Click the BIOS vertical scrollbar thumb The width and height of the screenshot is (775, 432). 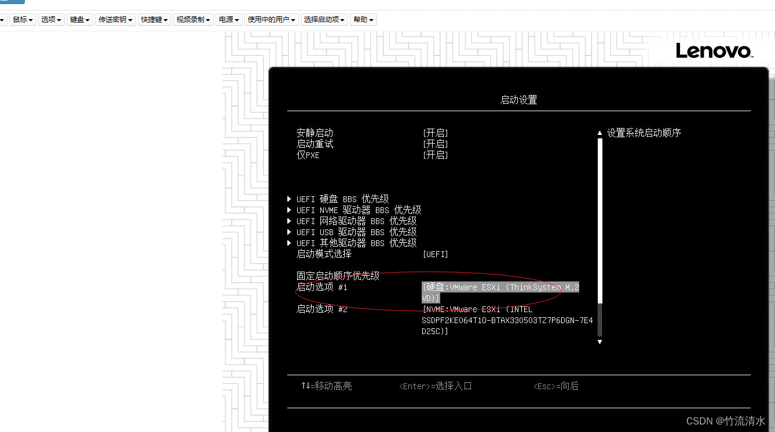599,221
